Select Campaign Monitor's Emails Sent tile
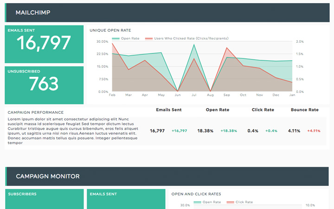 pyautogui.click(x=126, y=199)
